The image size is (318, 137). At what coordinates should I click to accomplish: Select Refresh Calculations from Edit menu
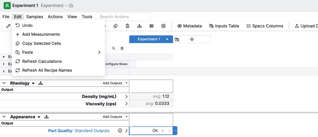click(42, 61)
